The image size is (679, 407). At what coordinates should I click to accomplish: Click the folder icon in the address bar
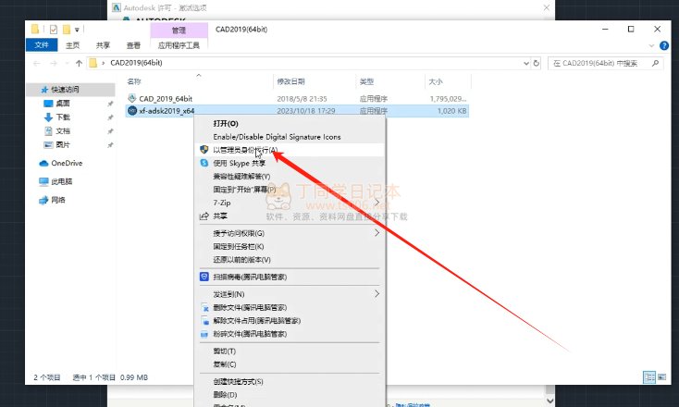pyautogui.click(x=93, y=63)
